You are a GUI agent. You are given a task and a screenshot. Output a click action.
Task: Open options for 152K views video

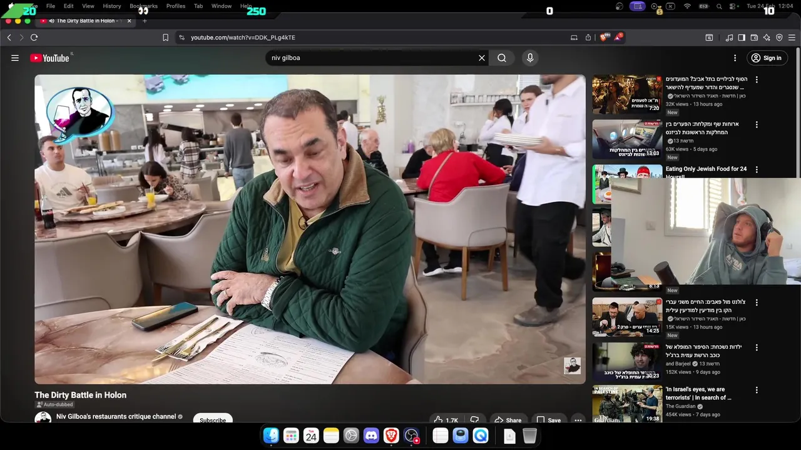point(757,347)
